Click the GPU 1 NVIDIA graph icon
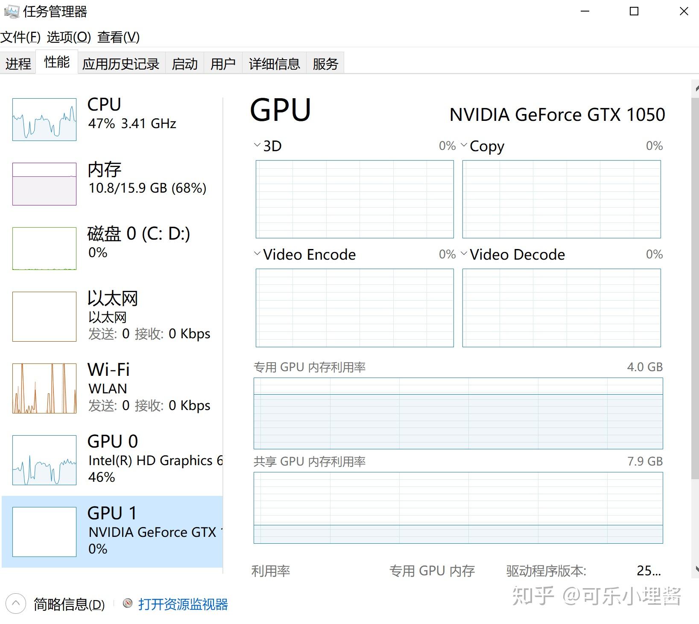699x624 pixels. click(44, 532)
